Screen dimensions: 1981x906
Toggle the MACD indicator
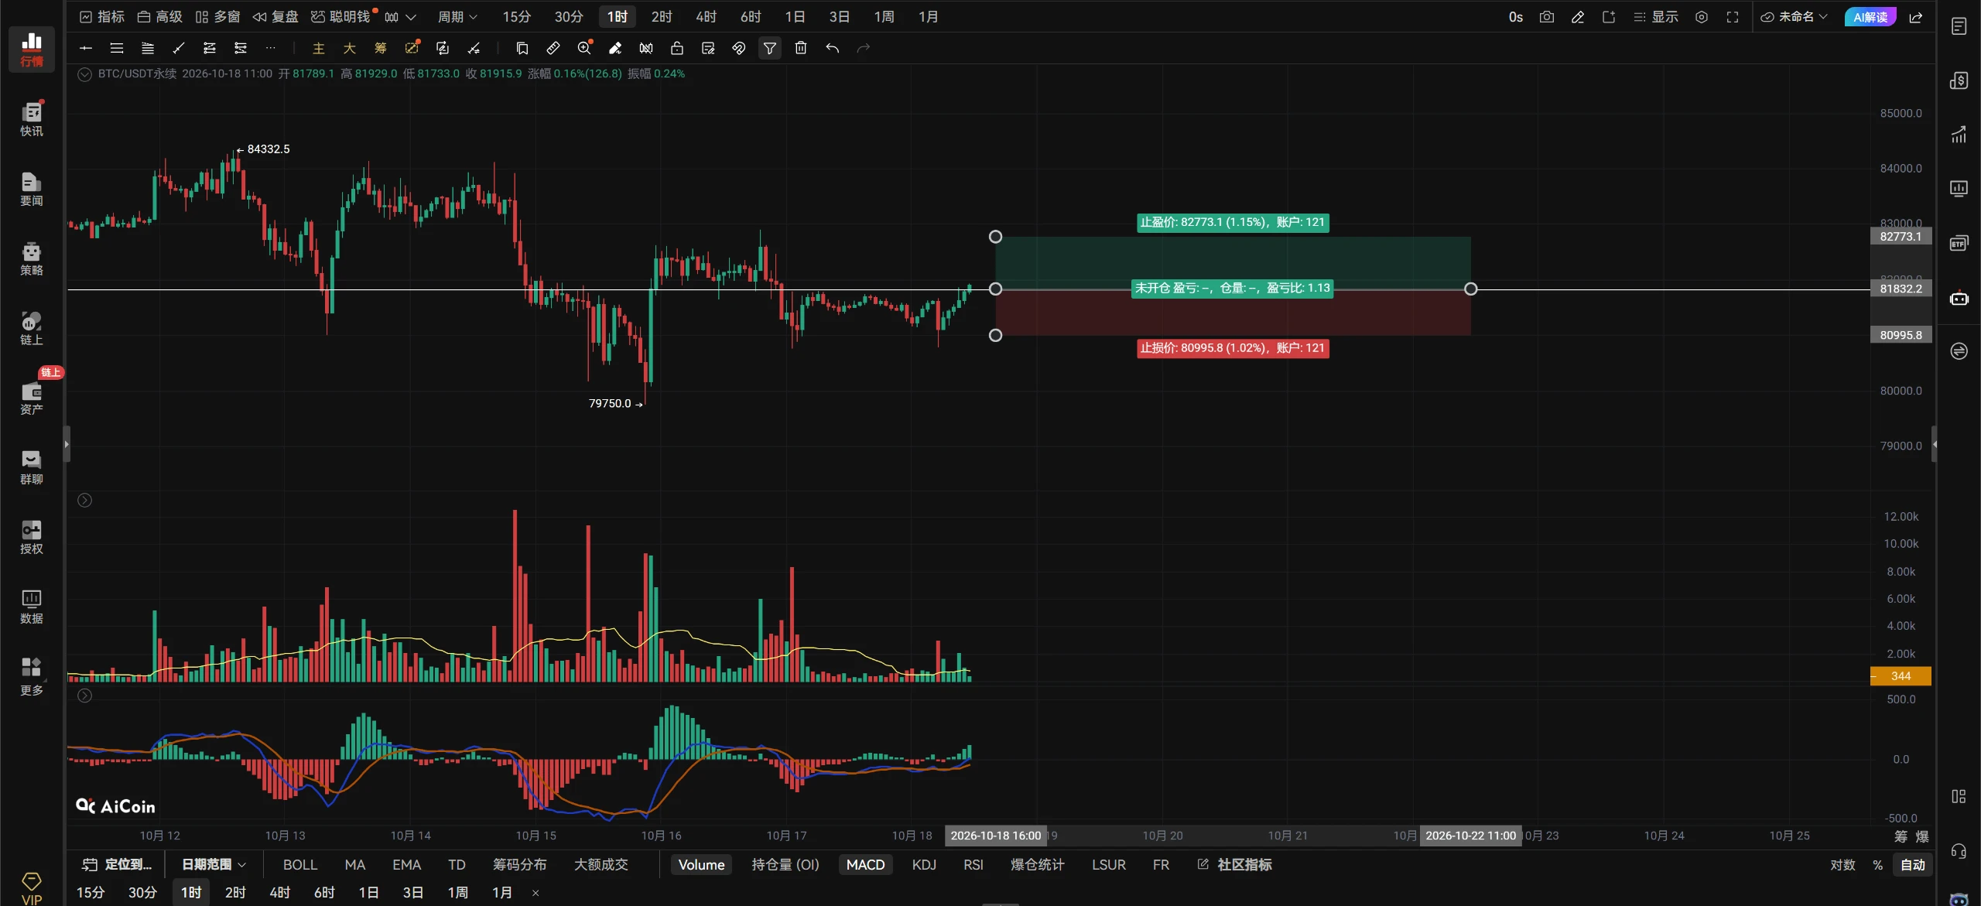point(865,865)
